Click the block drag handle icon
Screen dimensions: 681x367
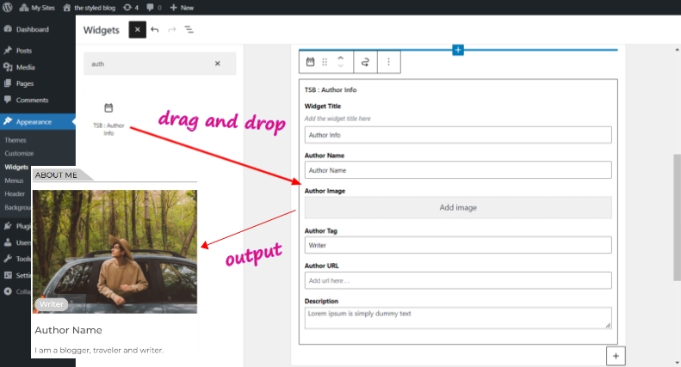(325, 62)
